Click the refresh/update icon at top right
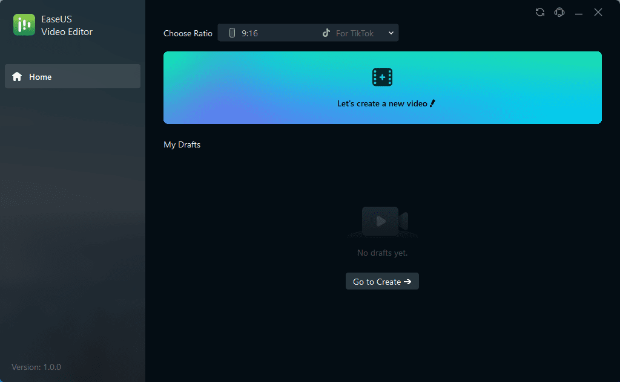Screen dimensions: 620x382 pos(539,12)
